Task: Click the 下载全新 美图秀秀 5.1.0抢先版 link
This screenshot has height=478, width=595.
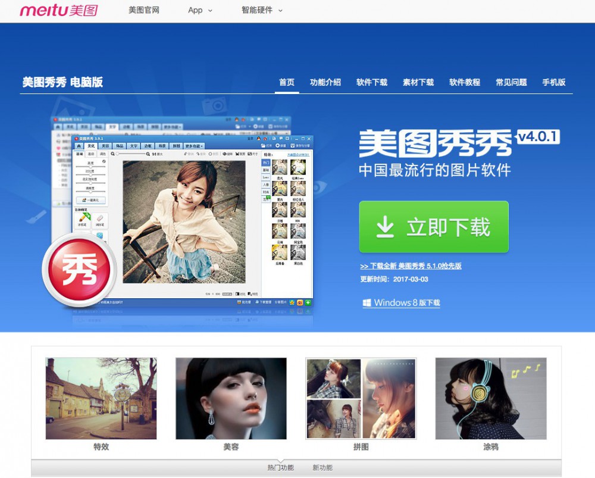Action: click(x=411, y=266)
